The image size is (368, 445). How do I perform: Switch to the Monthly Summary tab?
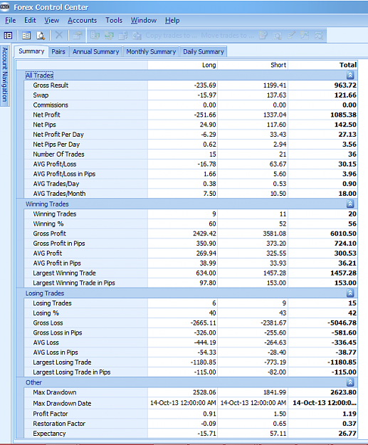pos(151,52)
